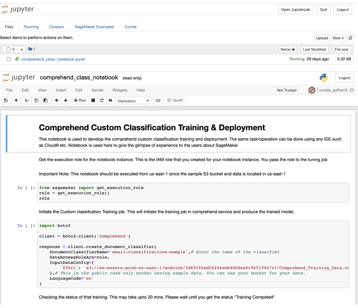This screenshot has height=308, width=358.
Task: Open the SageMaker Examples tab
Action: [x=94, y=27]
